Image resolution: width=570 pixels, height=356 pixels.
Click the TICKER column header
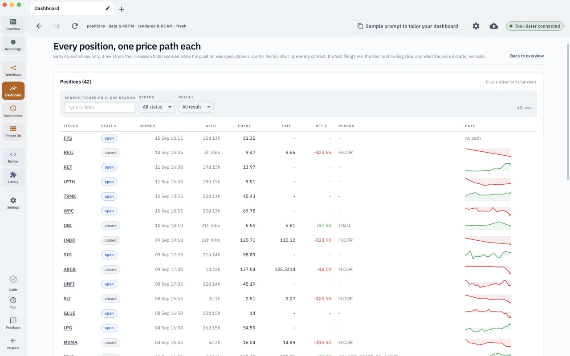(71, 126)
